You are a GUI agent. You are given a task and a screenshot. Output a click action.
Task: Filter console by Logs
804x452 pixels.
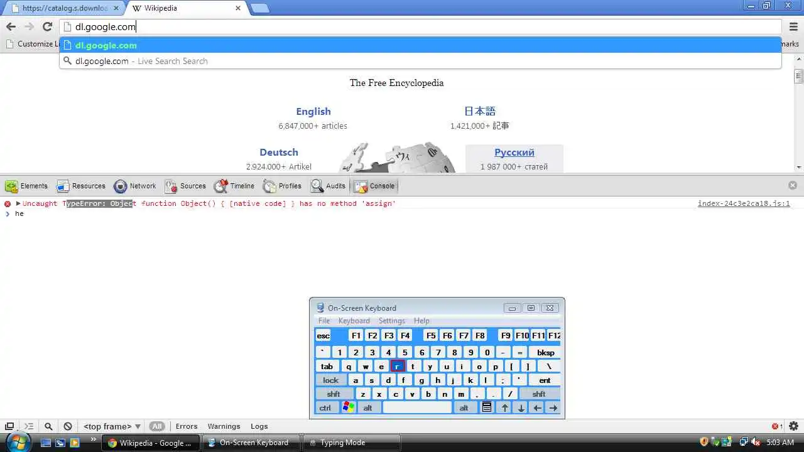[x=259, y=426]
